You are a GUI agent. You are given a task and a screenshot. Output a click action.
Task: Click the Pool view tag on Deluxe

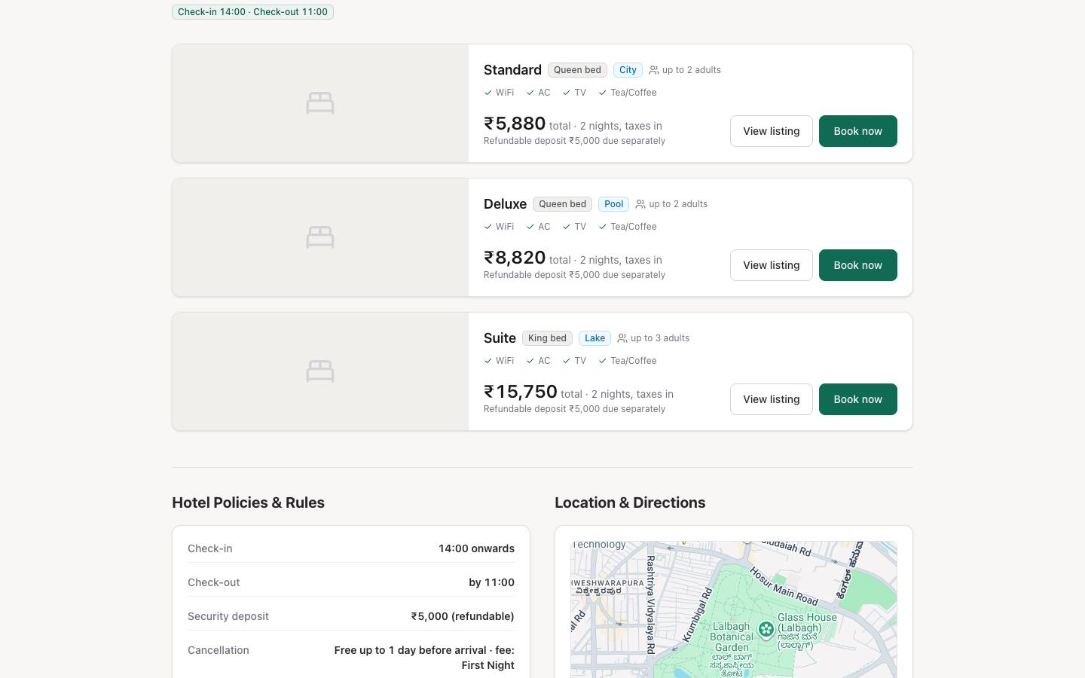point(614,204)
